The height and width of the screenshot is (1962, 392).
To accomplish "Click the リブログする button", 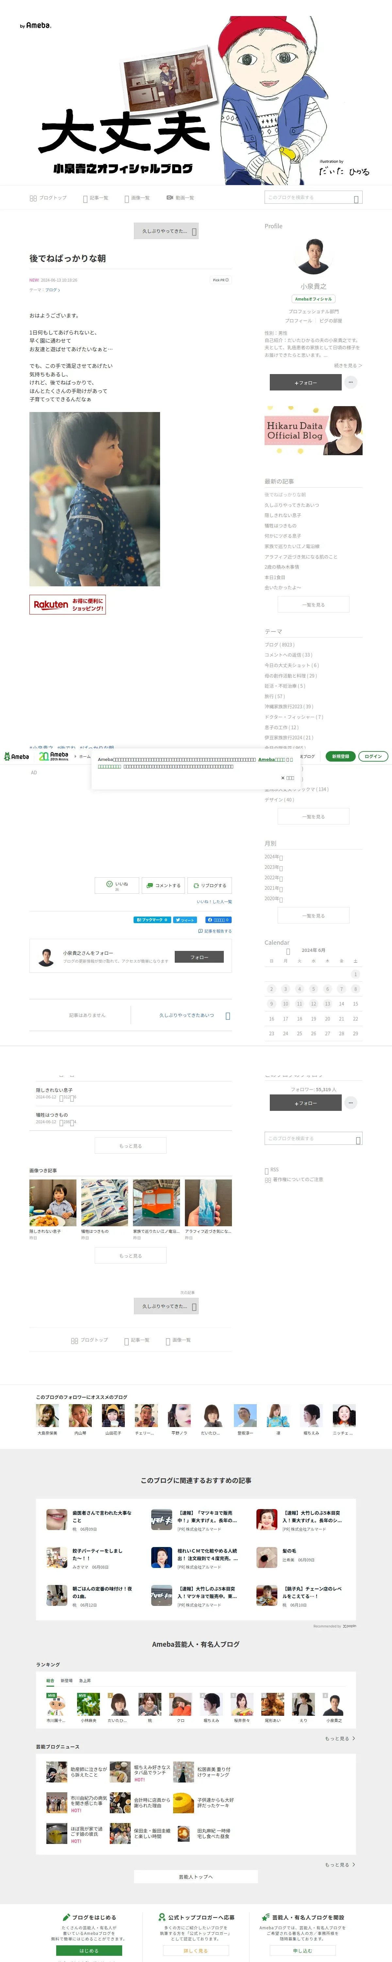I will [x=209, y=885].
